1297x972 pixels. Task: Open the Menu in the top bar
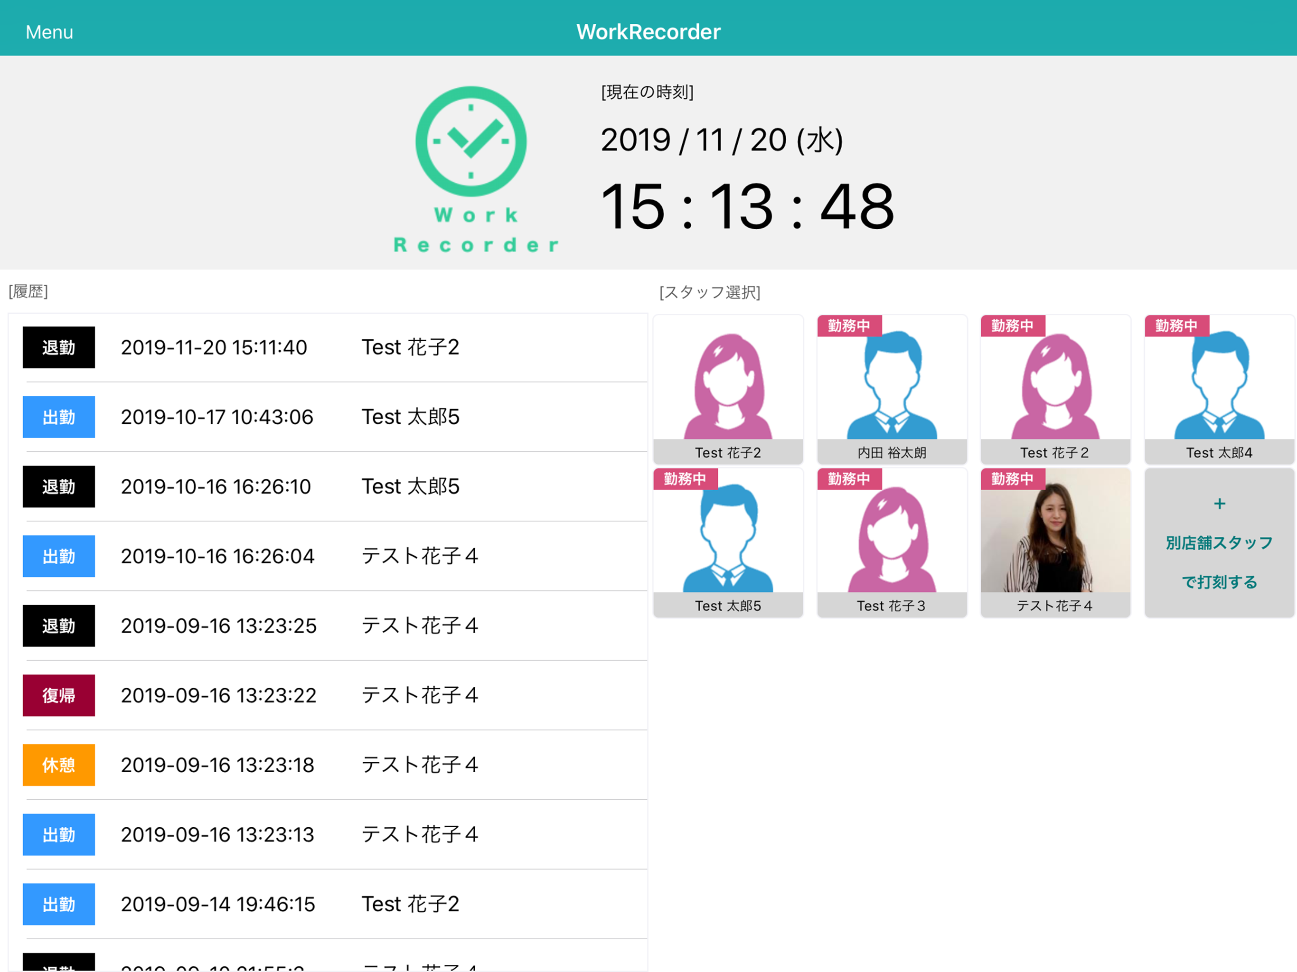coord(49,32)
